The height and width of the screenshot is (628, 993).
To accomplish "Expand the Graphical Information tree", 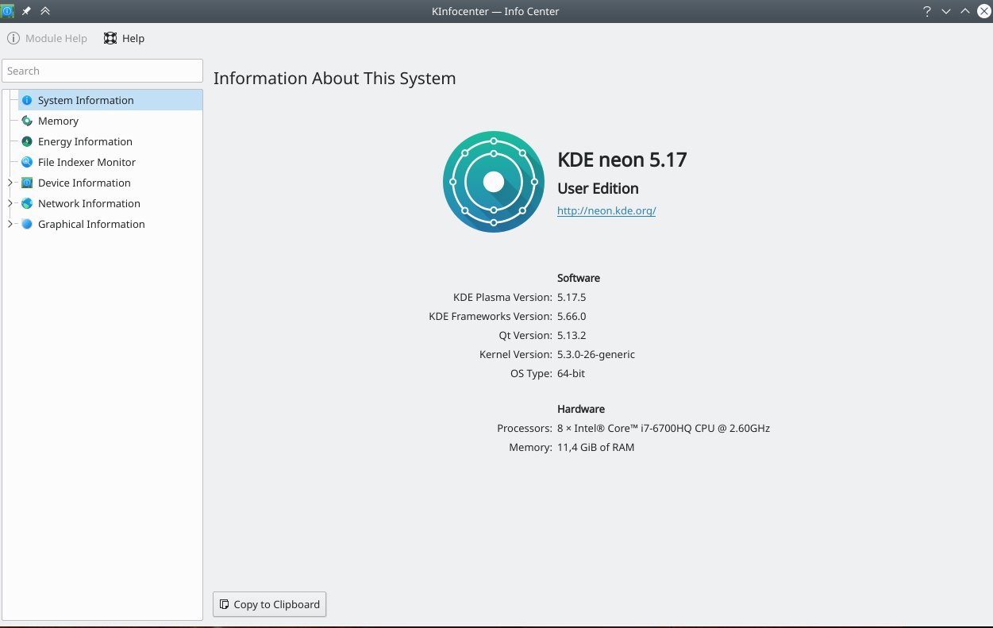I will pyautogui.click(x=10, y=224).
